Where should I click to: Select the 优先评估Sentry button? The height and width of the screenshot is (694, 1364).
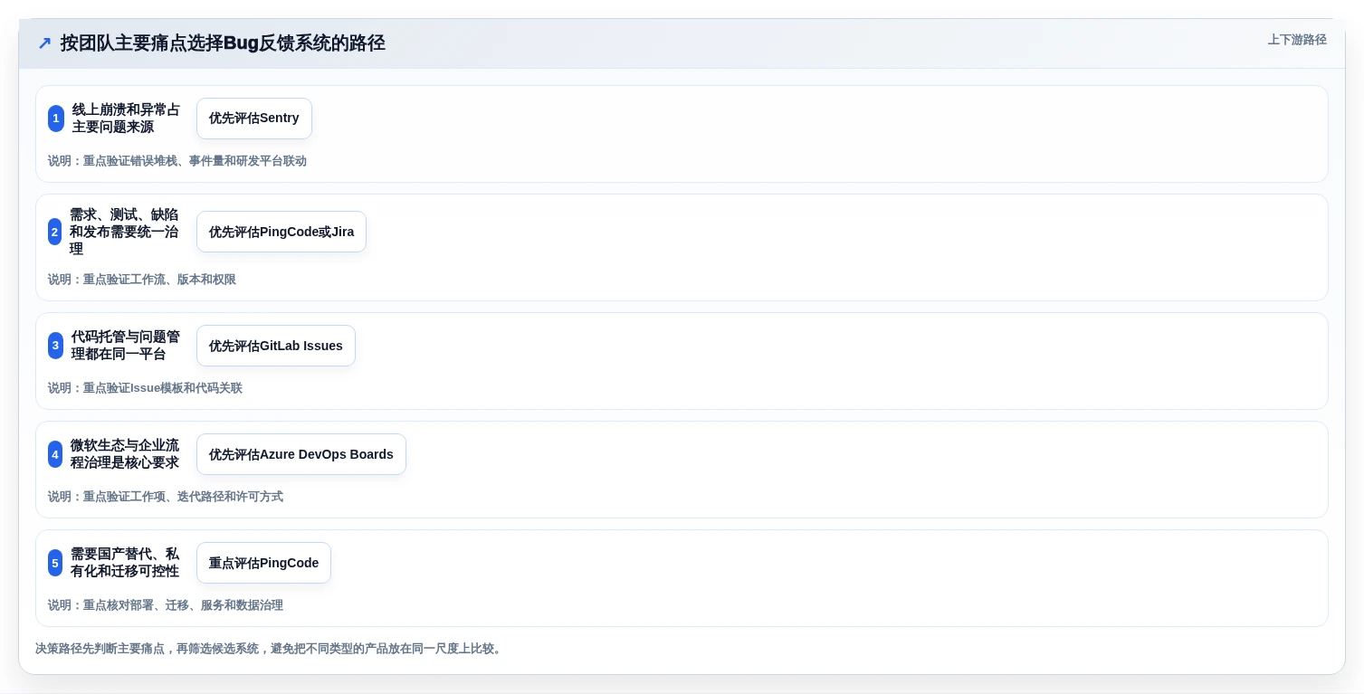[254, 119]
